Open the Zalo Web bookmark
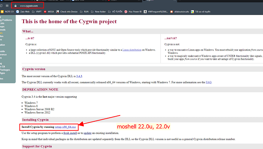The width and height of the screenshot is (263, 149). [x=22, y=12]
